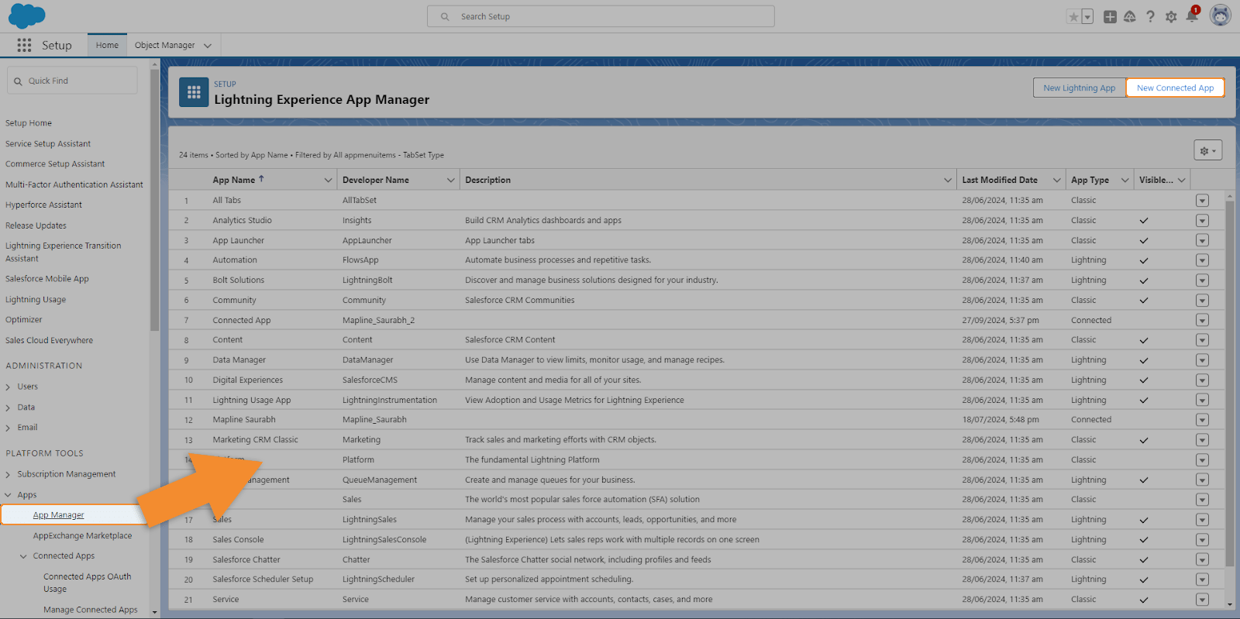Expand the Users tree node
The height and width of the screenshot is (619, 1240).
[9, 387]
